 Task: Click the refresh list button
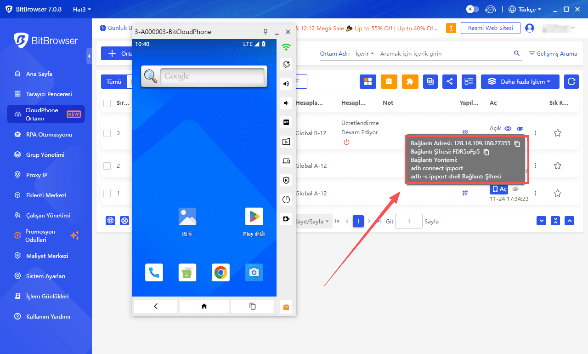(x=571, y=81)
